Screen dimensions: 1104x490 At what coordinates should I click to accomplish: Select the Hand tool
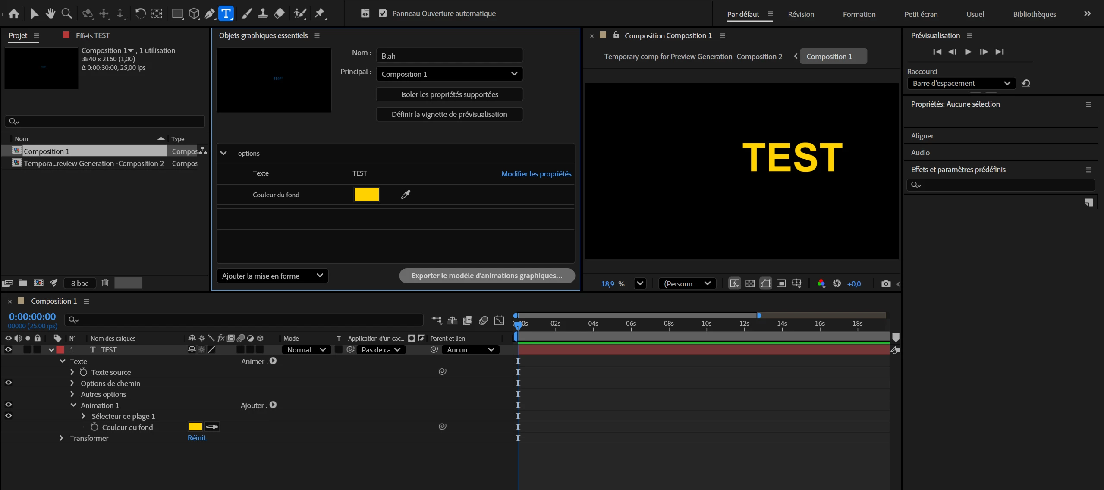click(x=50, y=14)
